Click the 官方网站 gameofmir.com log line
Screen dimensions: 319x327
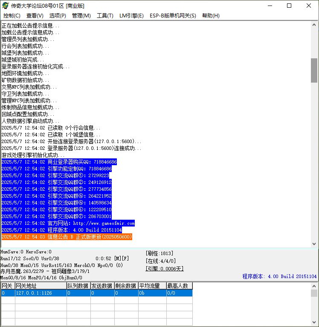pyautogui.click(x=68, y=224)
